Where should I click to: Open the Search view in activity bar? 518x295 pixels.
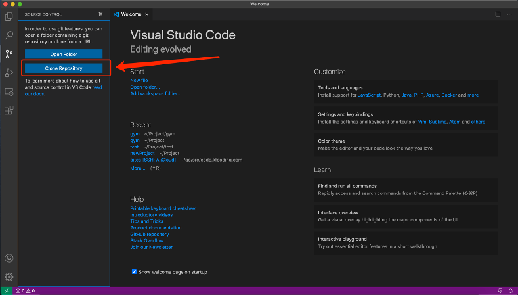[x=9, y=35]
